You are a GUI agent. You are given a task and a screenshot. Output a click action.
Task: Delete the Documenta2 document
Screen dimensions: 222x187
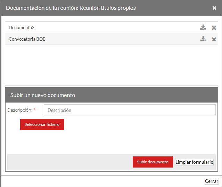click(x=214, y=28)
